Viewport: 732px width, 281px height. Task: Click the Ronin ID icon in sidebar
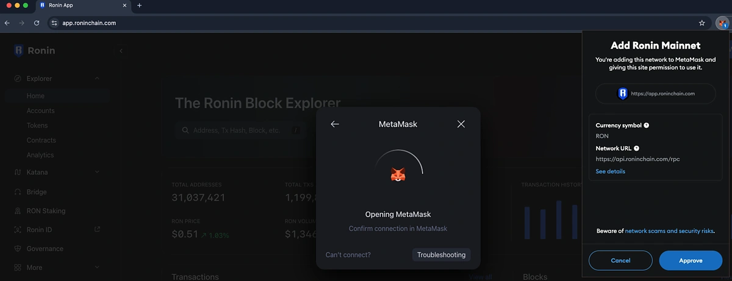point(17,230)
